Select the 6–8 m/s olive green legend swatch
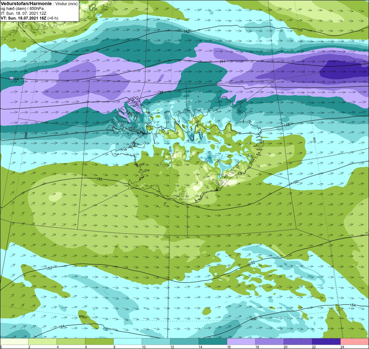369x349 pixels. [x=99, y=341]
